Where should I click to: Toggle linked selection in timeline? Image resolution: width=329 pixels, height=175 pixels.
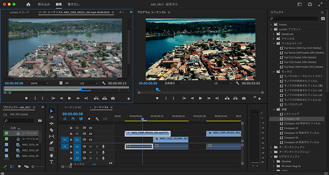[81, 119]
